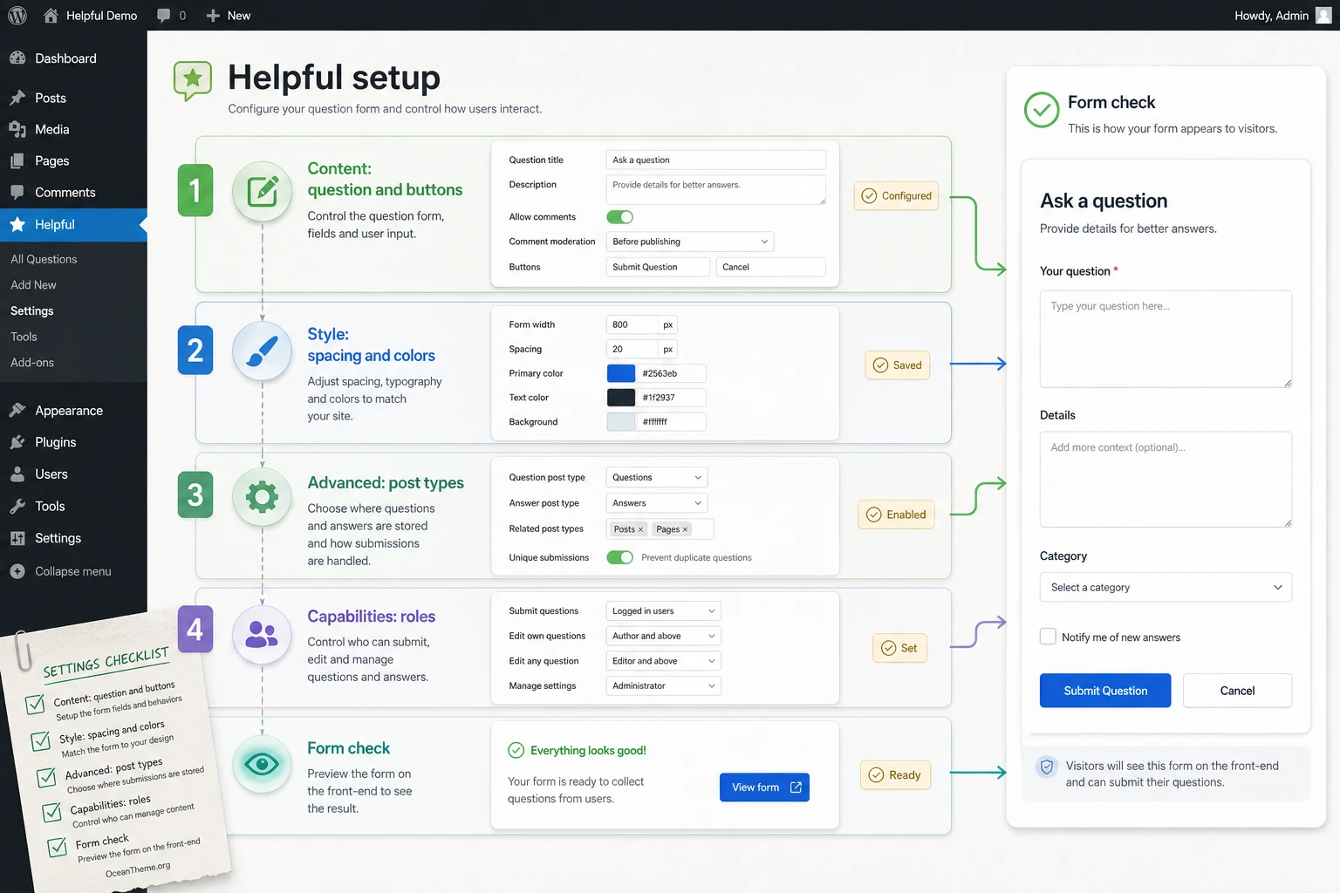Viewport: 1340px width, 893px height.
Task: Click the comments bubble icon in admin bar
Action: 164,16
